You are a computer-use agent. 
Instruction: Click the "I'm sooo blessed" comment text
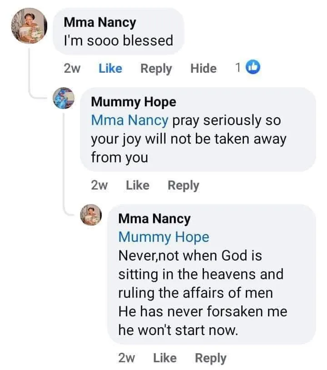click(x=119, y=40)
